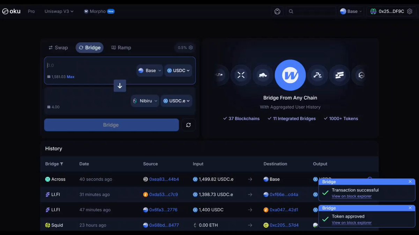The height and width of the screenshot is (235, 419).
Task: Click the large Bridge submit button
Action: tap(111, 125)
